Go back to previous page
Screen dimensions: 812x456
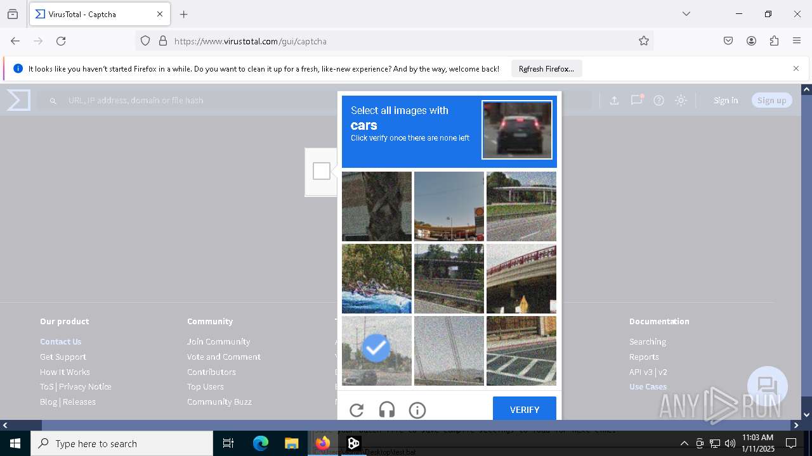pyautogui.click(x=15, y=41)
